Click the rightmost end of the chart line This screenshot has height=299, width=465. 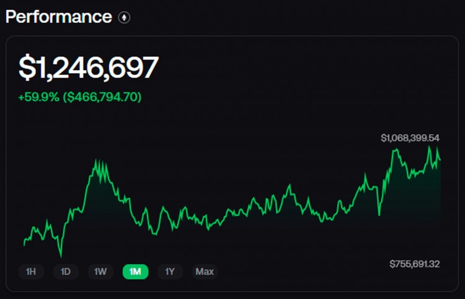pyautogui.click(x=440, y=161)
